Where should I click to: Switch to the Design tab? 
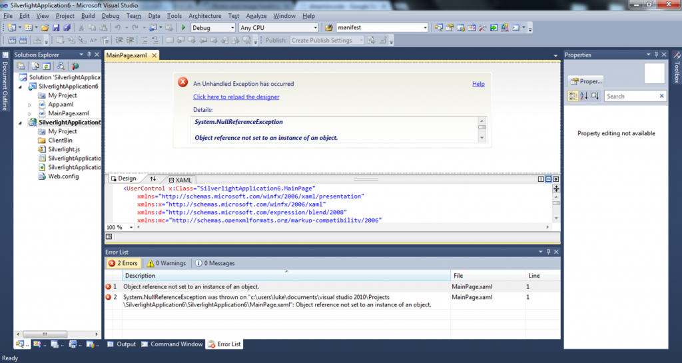coord(123,179)
